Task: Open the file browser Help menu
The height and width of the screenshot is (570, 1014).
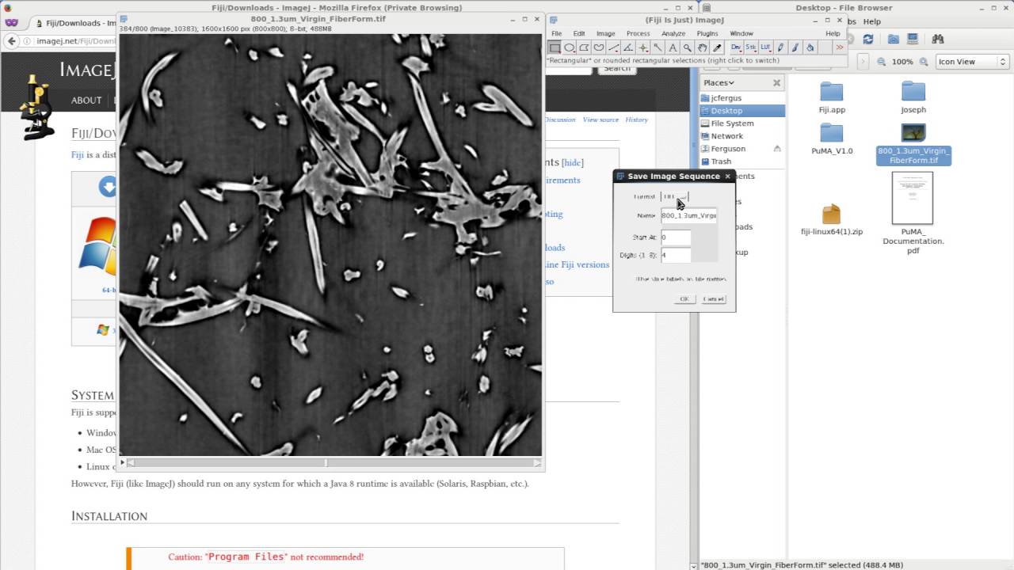Action: point(871,21)
